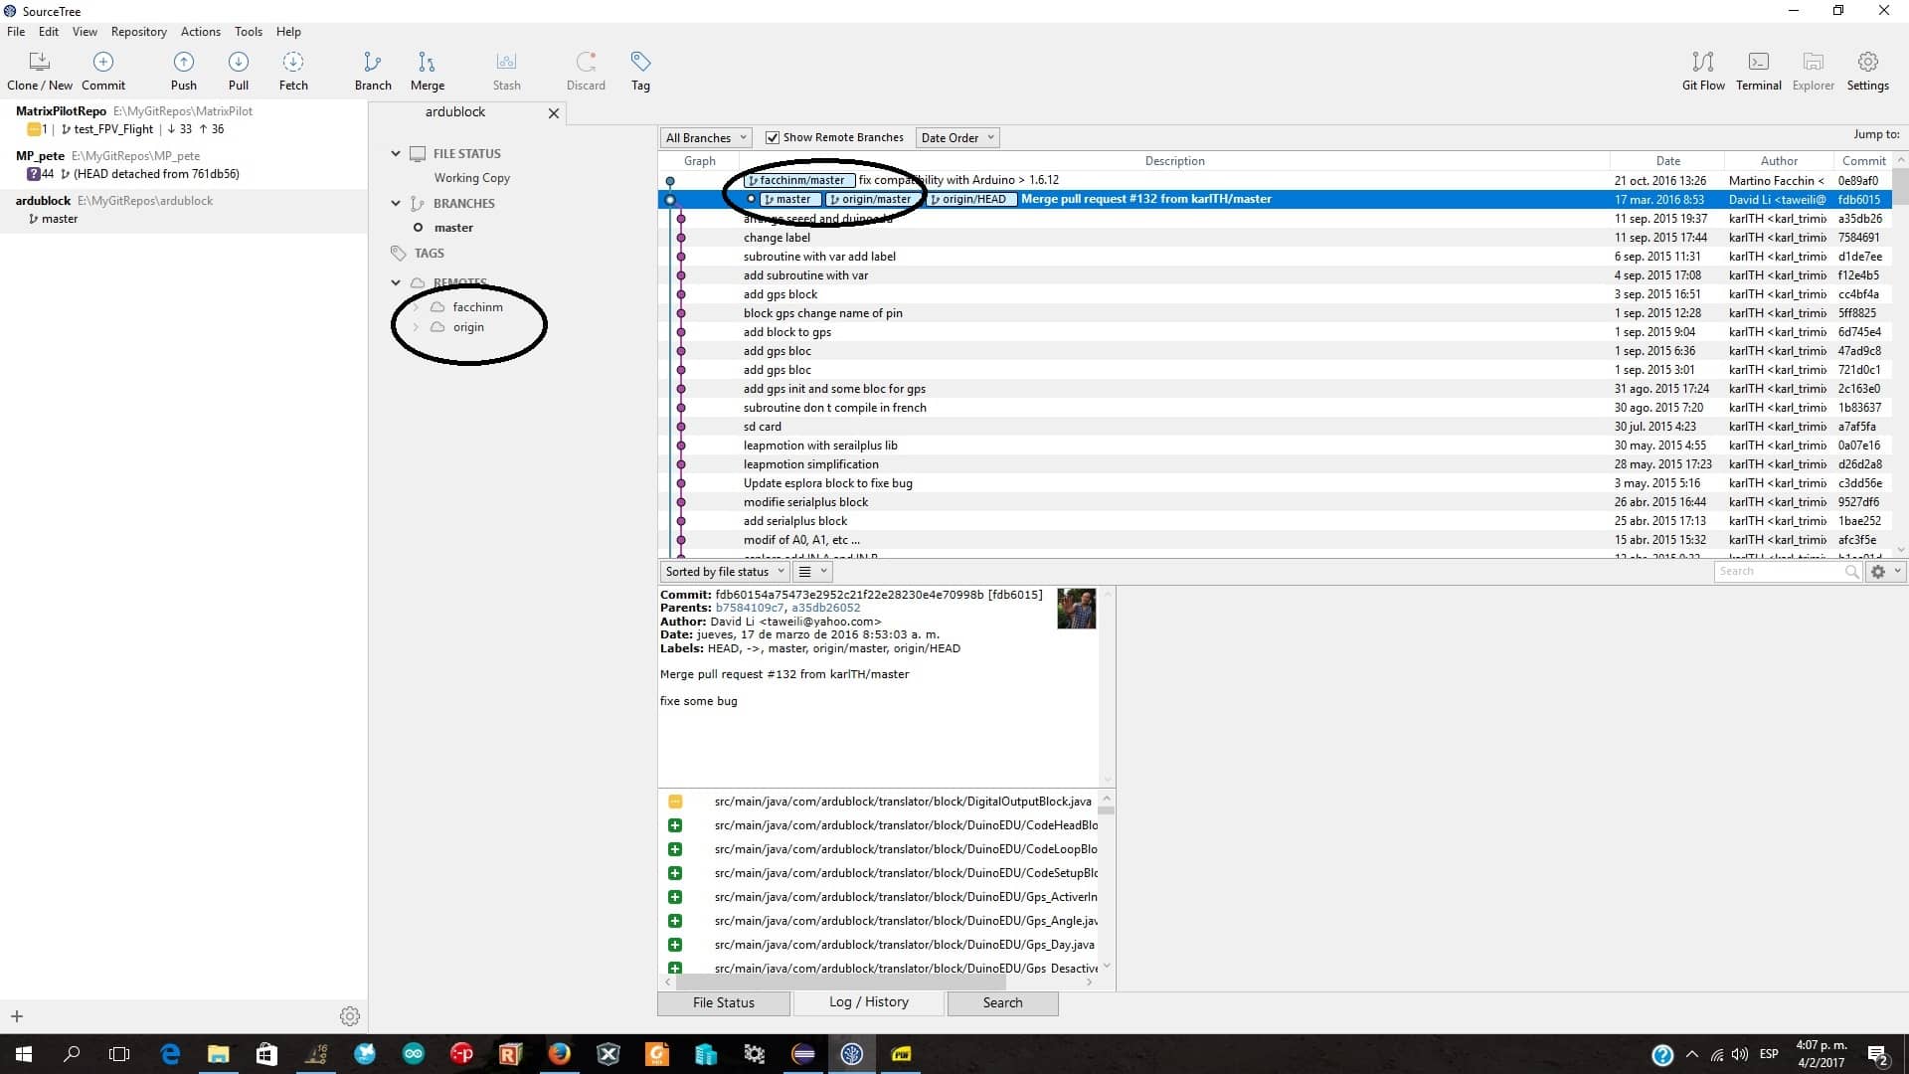The width and height of the screenshot is (1909, 1074).
Task: Create a branch with the Branch icon
Action: pyautogui.click(x=373, y=63)
